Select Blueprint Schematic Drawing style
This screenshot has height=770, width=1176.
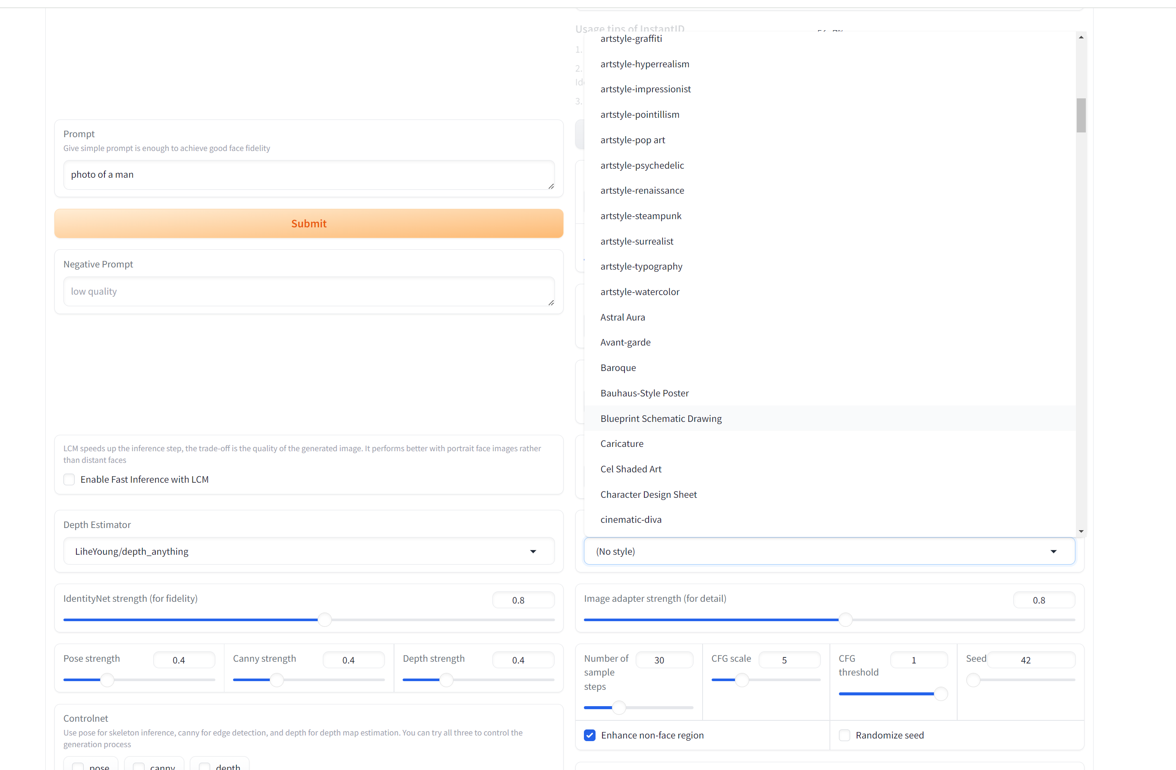(x=661, y=418)
